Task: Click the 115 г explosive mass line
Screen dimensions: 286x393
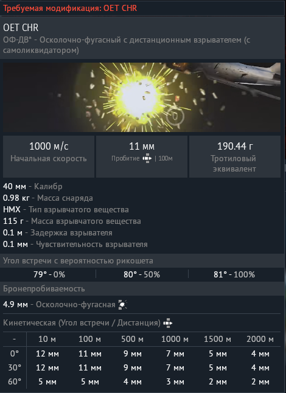Action: (x=72, y=221)
